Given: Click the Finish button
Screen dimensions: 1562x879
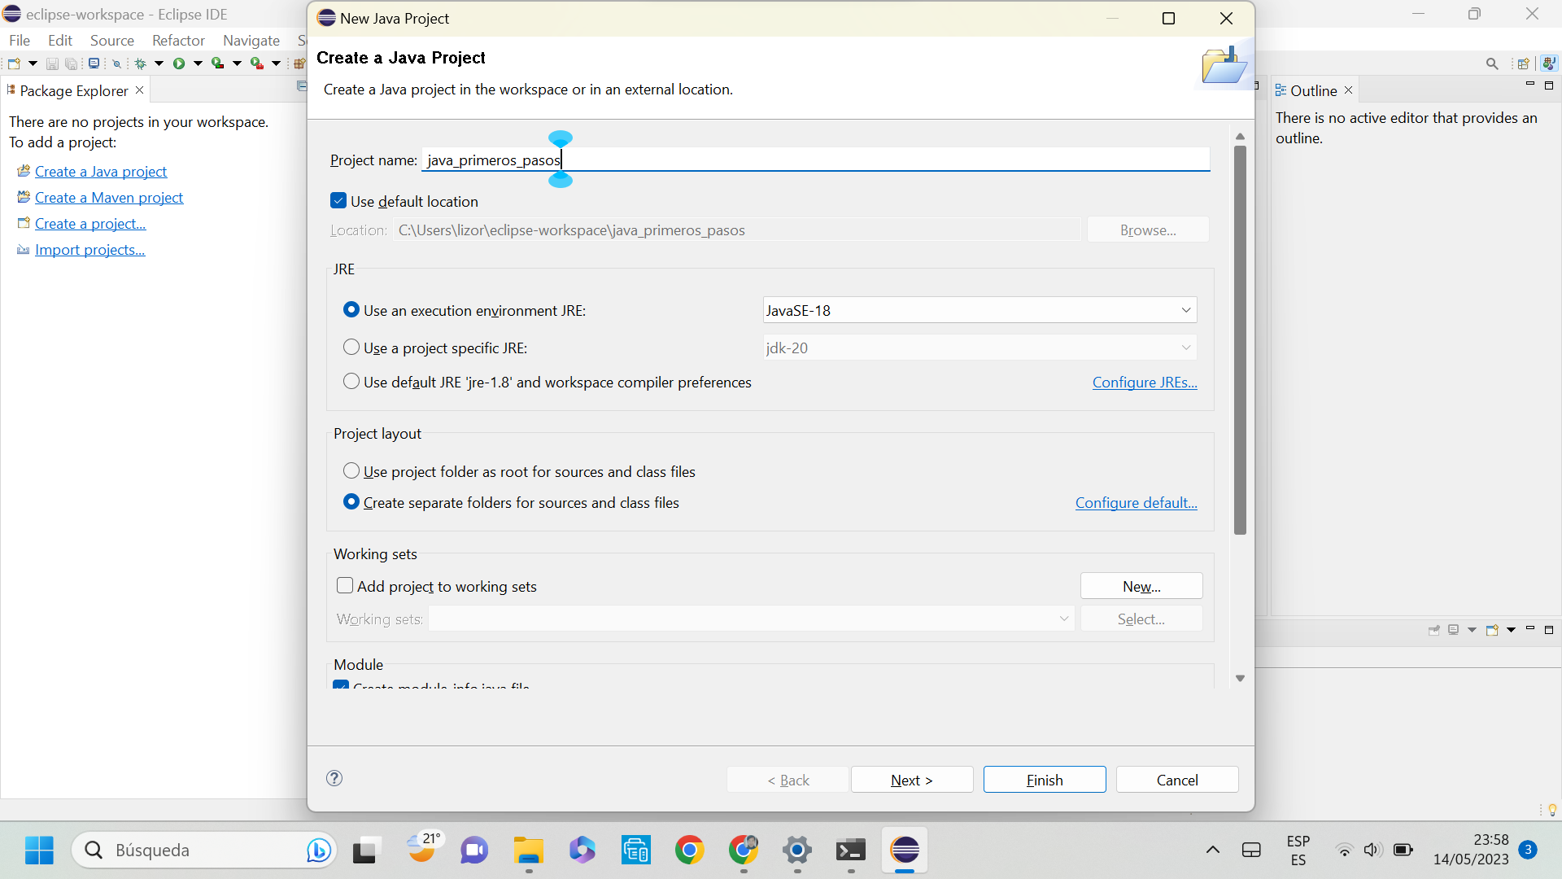Looking at the screenshot, I should [x=1045, y=781].
